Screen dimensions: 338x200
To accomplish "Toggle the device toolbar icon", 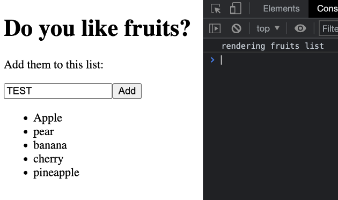I will point(236,9).
